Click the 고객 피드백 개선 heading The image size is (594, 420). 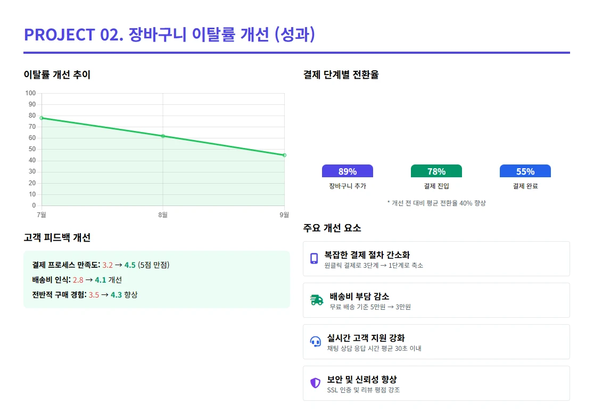click(x=57, y=238)
